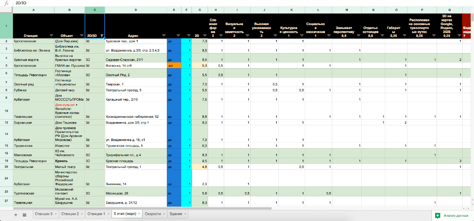Switch to the Скорости sheet tab
Viewport: 474px width, 221px height.
[153, 214]
